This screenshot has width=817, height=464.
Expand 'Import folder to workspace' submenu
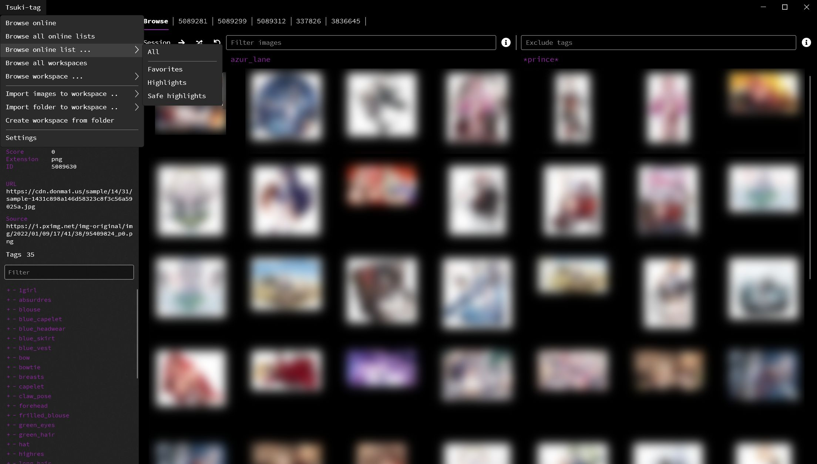coord(72,107)
